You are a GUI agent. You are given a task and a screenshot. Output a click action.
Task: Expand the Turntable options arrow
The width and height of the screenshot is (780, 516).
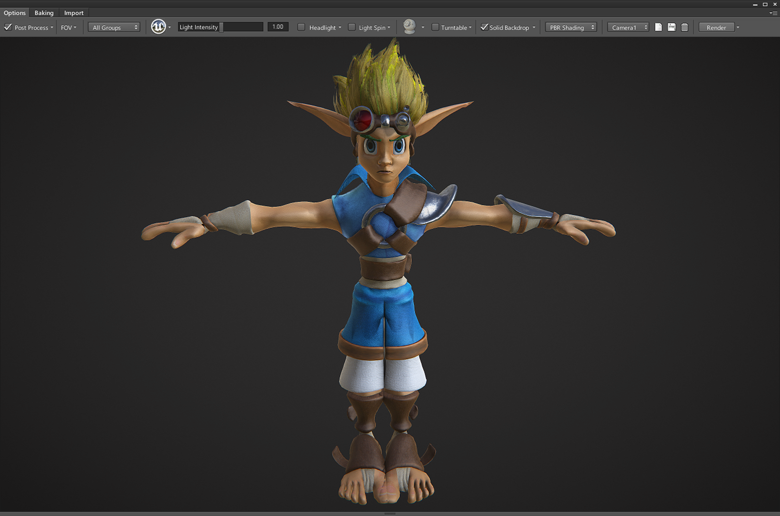(x=470, y=27)
